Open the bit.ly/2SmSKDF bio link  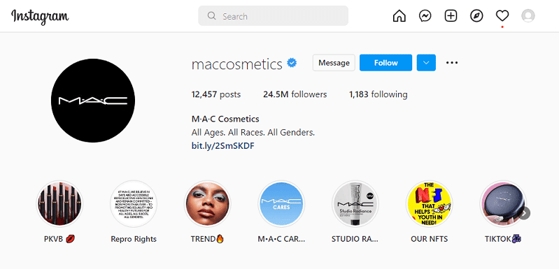tap(222, 146)
